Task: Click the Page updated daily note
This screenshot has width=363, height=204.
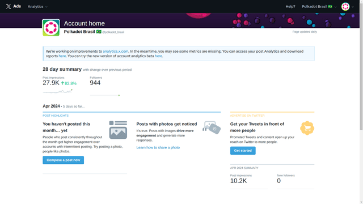Action: point(305,32)
